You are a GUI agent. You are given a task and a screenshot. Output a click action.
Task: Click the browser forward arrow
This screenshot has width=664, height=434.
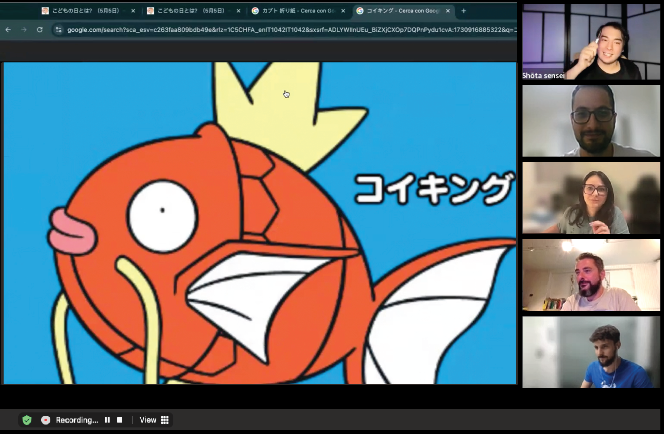[x=24, y=30]
